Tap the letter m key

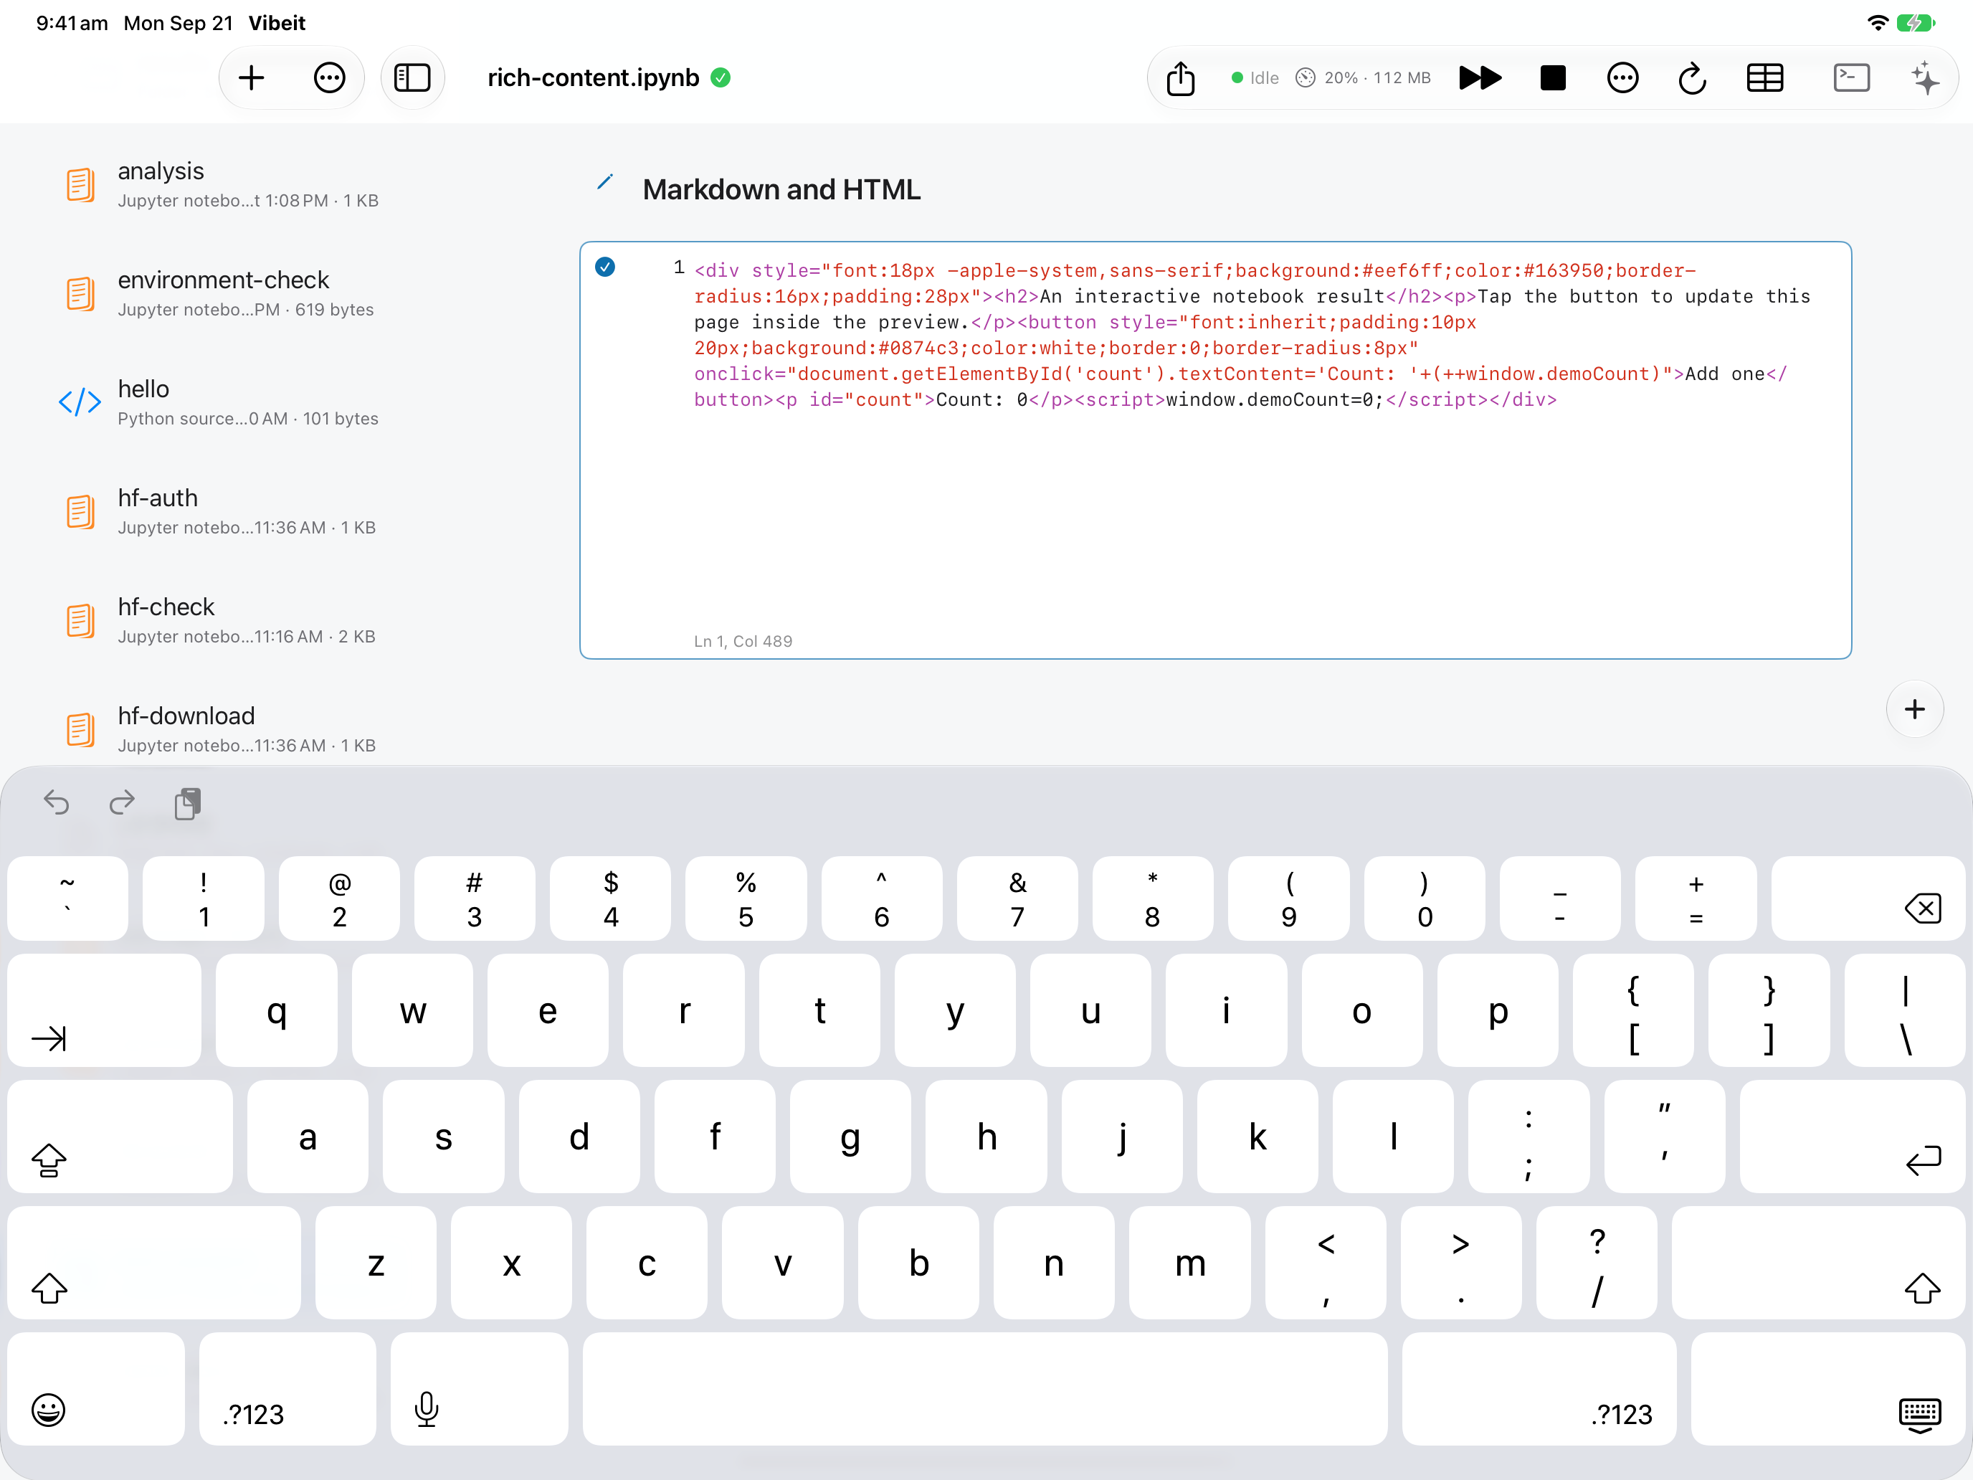pyautogui.click(x=1190, y=1262)
